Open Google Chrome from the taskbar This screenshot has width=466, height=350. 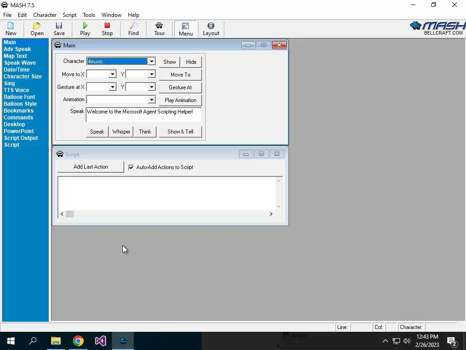click(x=78, y=341)
